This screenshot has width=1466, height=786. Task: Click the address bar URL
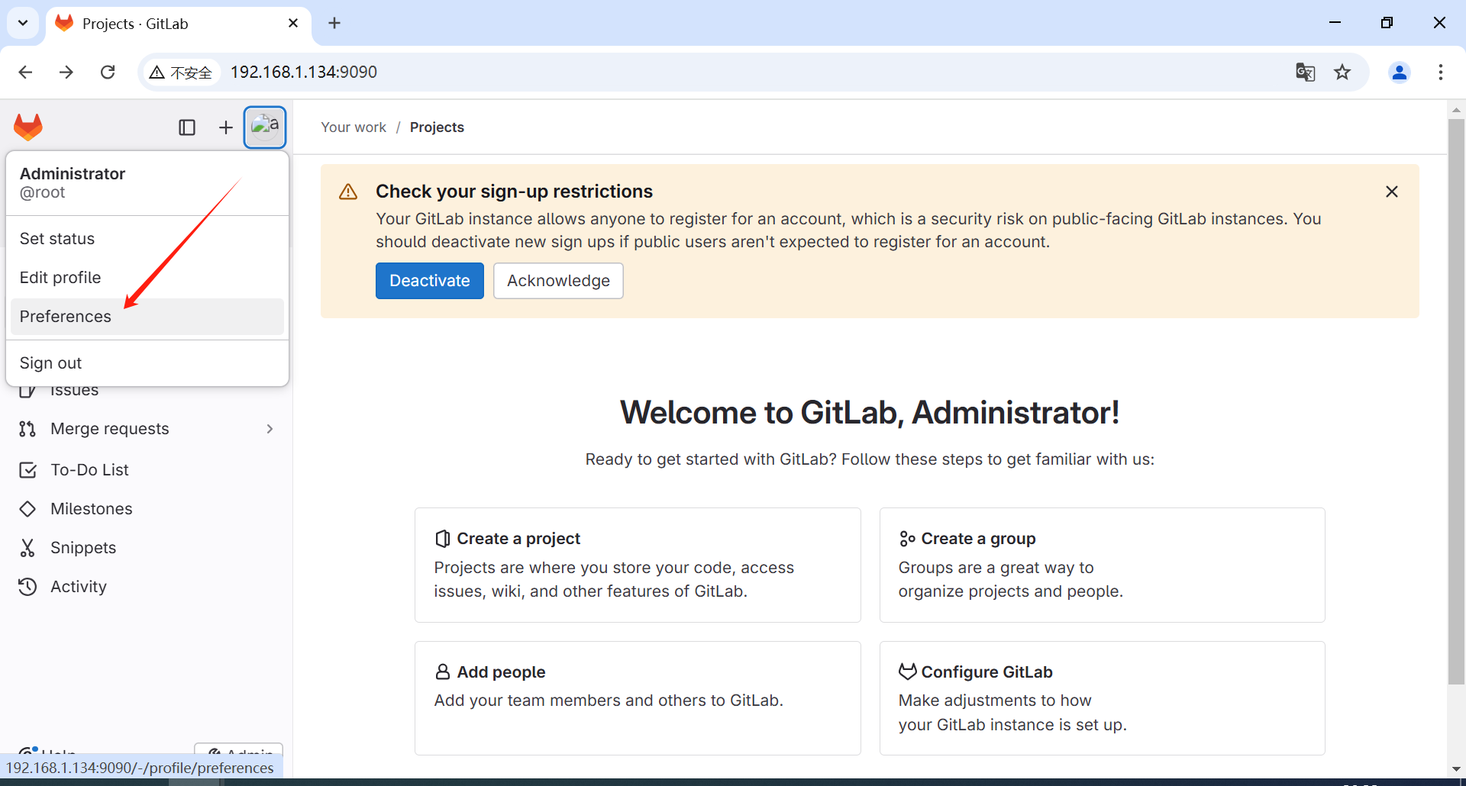point(304,72)
